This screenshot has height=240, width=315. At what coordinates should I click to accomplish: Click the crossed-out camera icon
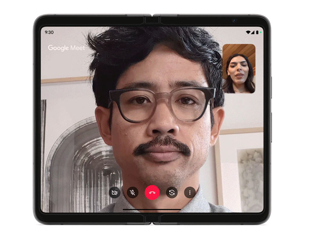click(114, 192)
